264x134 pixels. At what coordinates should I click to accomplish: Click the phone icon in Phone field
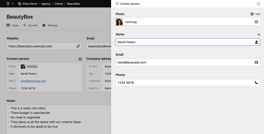pyautogui.click(x=256, y=83)
